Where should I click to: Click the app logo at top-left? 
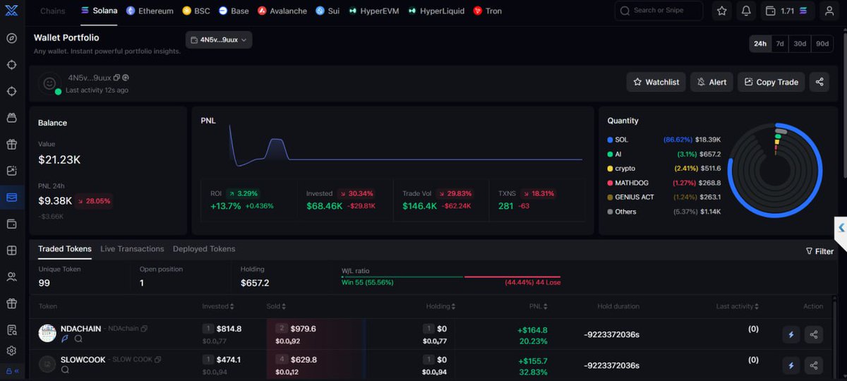click(x=11, y=11)
